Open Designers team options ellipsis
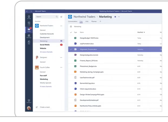The image size is (168, 122). click(x=61, y=58)
